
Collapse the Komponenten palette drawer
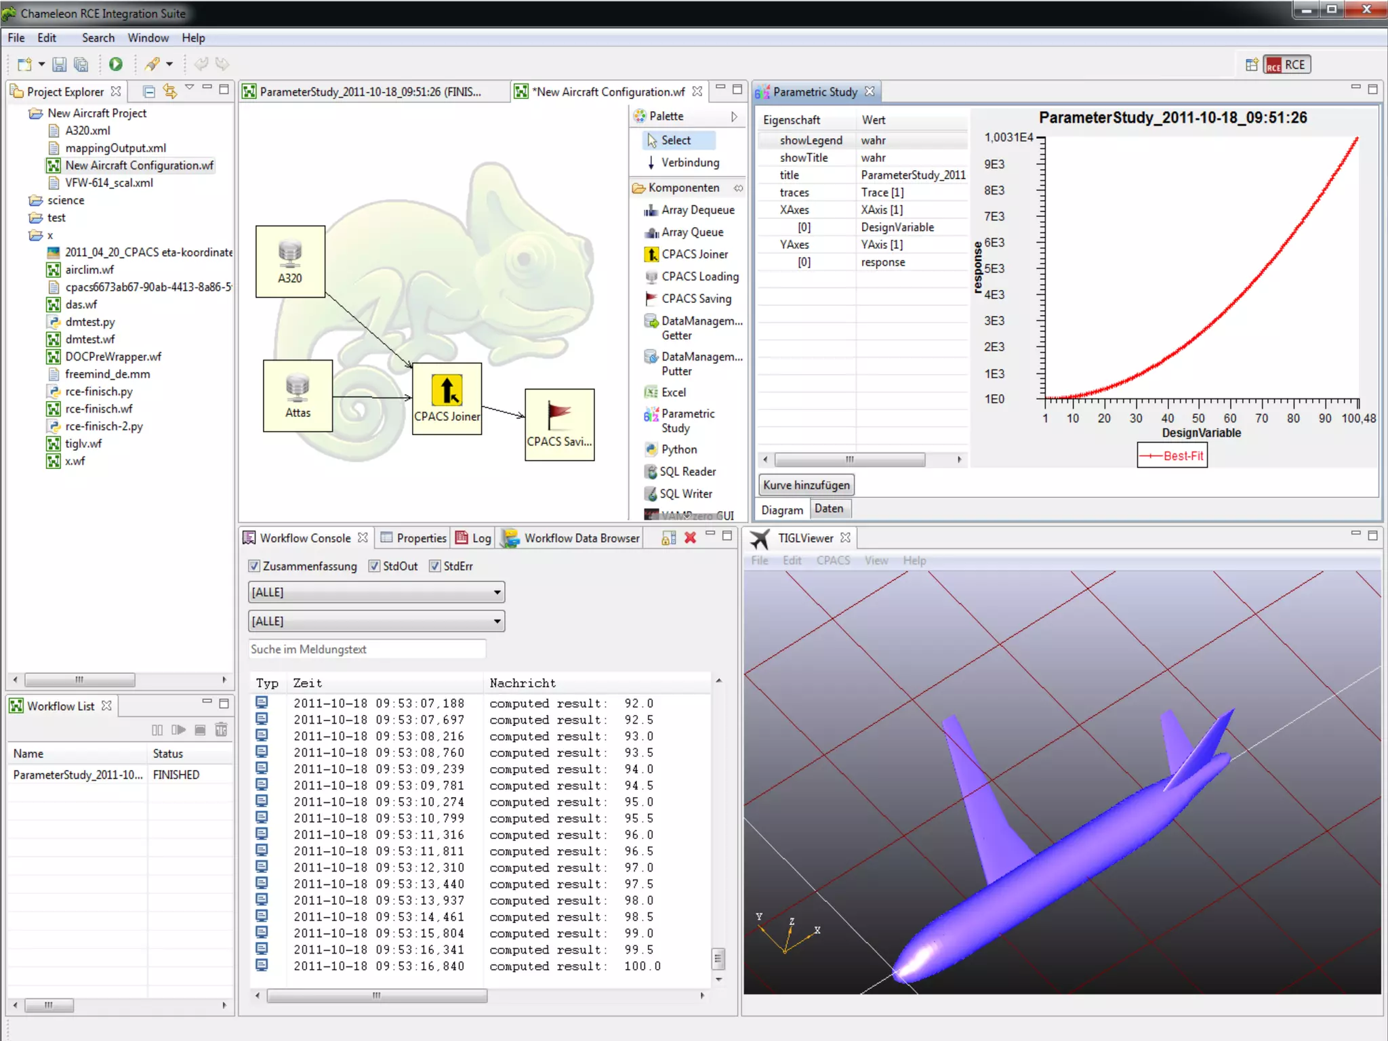[x=687, y=188]
